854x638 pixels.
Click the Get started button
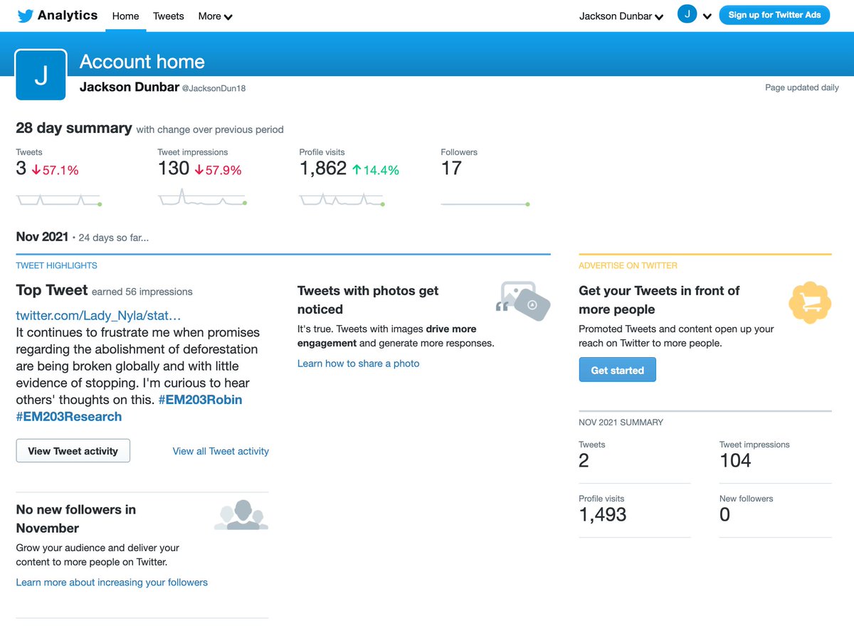(617, 370)
